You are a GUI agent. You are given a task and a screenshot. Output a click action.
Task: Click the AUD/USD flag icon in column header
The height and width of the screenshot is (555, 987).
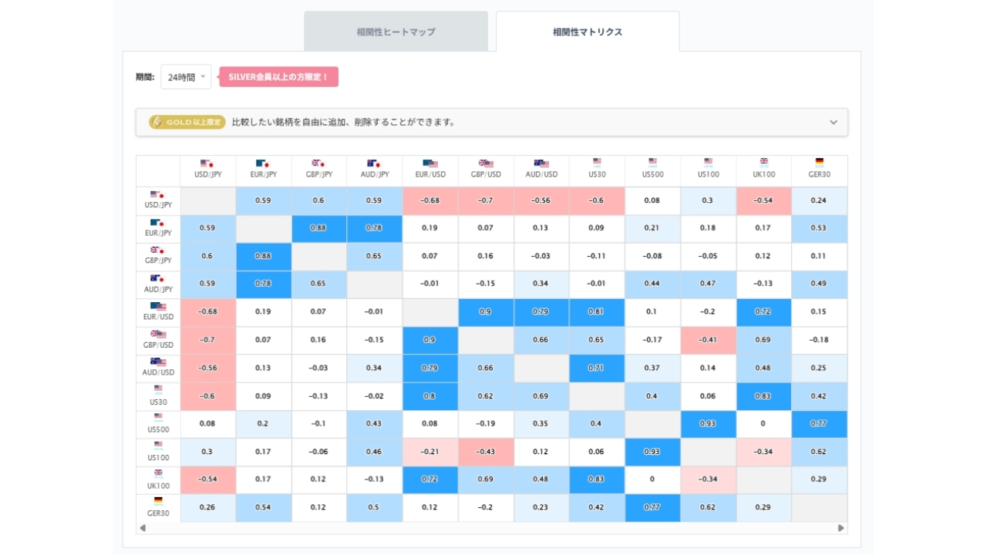(541, 163)
